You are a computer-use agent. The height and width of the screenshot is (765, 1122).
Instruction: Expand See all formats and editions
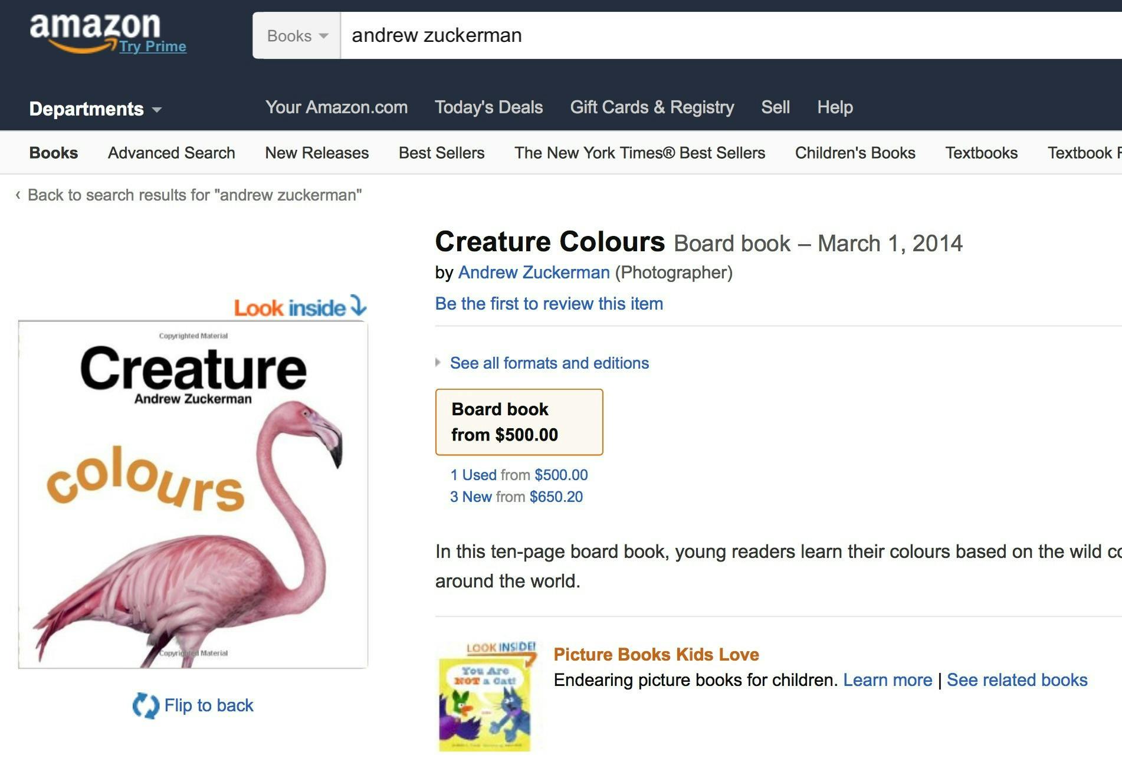549,363
